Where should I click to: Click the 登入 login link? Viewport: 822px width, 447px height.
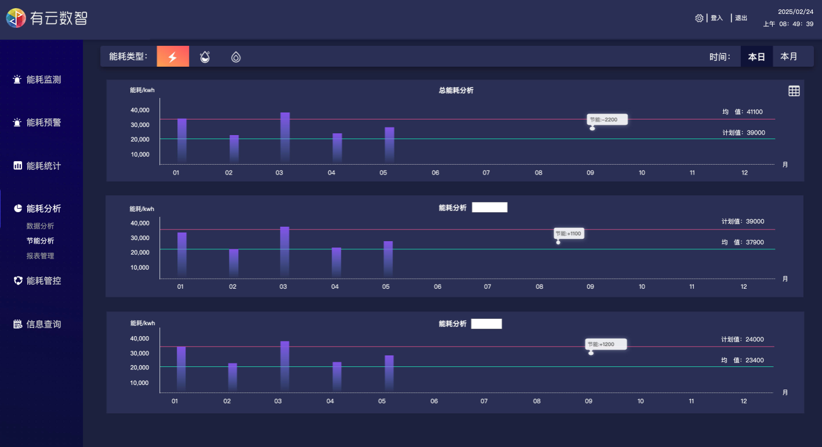pyautogui.click(x=716, y=18)
